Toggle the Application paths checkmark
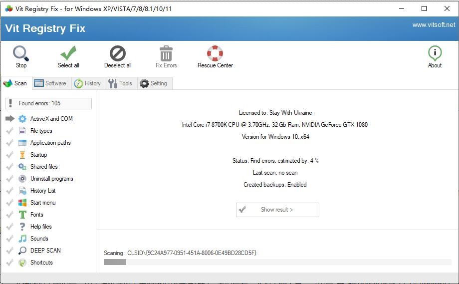 tap(9, 143)
